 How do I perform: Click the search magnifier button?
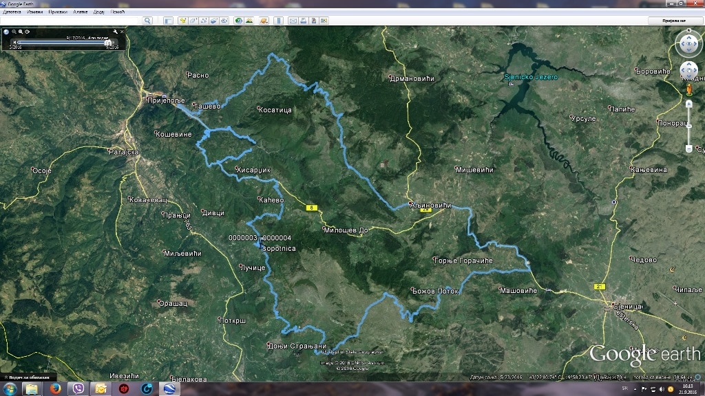(147, 21)
